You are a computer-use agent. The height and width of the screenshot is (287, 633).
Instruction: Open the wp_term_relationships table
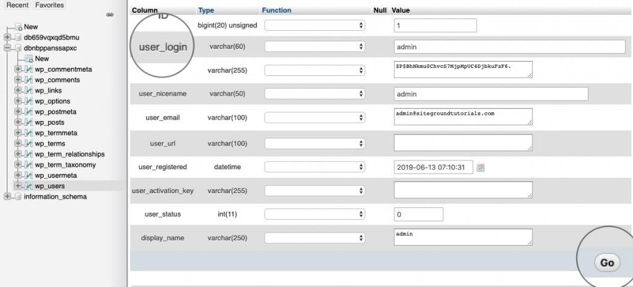pos(69,154)
